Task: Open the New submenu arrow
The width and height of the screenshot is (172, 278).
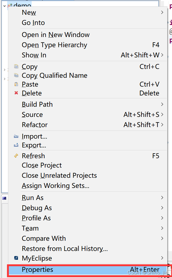Action: 162,12
